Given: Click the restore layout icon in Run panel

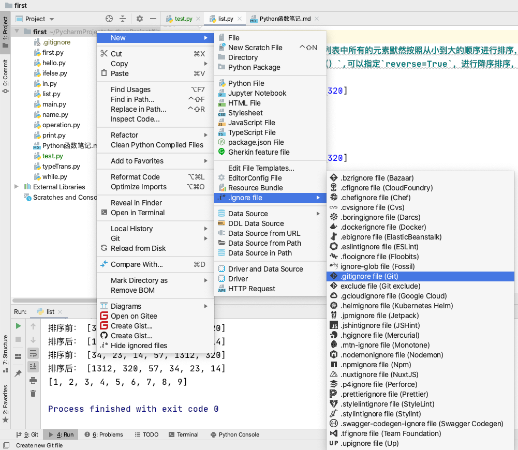Looking at the screenshot, I should pos(18,356).
